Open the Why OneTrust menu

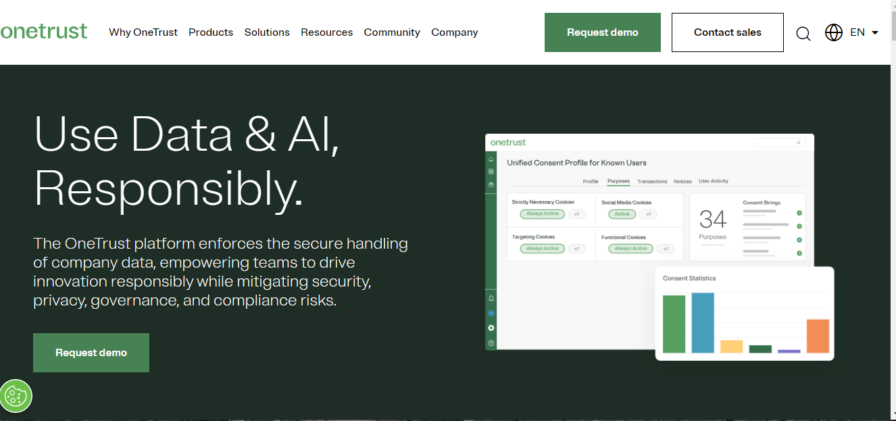143,32
